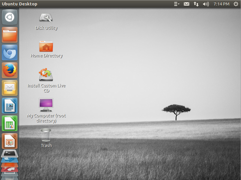
Task: Start LibreOffice Writer from launcher
Action: tap(10, 106)
